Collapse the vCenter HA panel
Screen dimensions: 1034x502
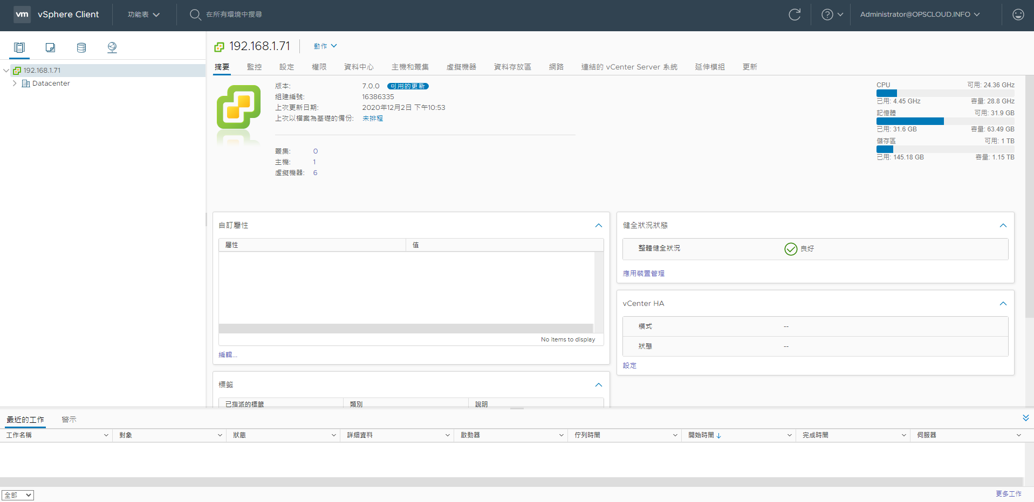[1003, 303]
